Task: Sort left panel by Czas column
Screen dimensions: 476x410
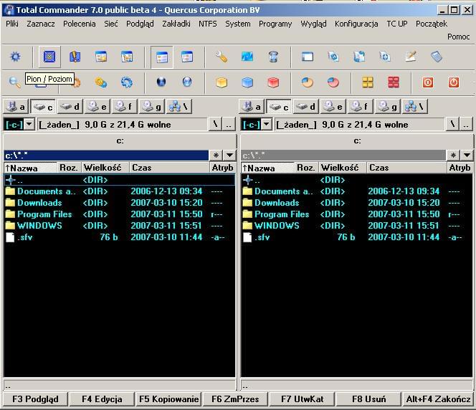Action: (169, 168)
